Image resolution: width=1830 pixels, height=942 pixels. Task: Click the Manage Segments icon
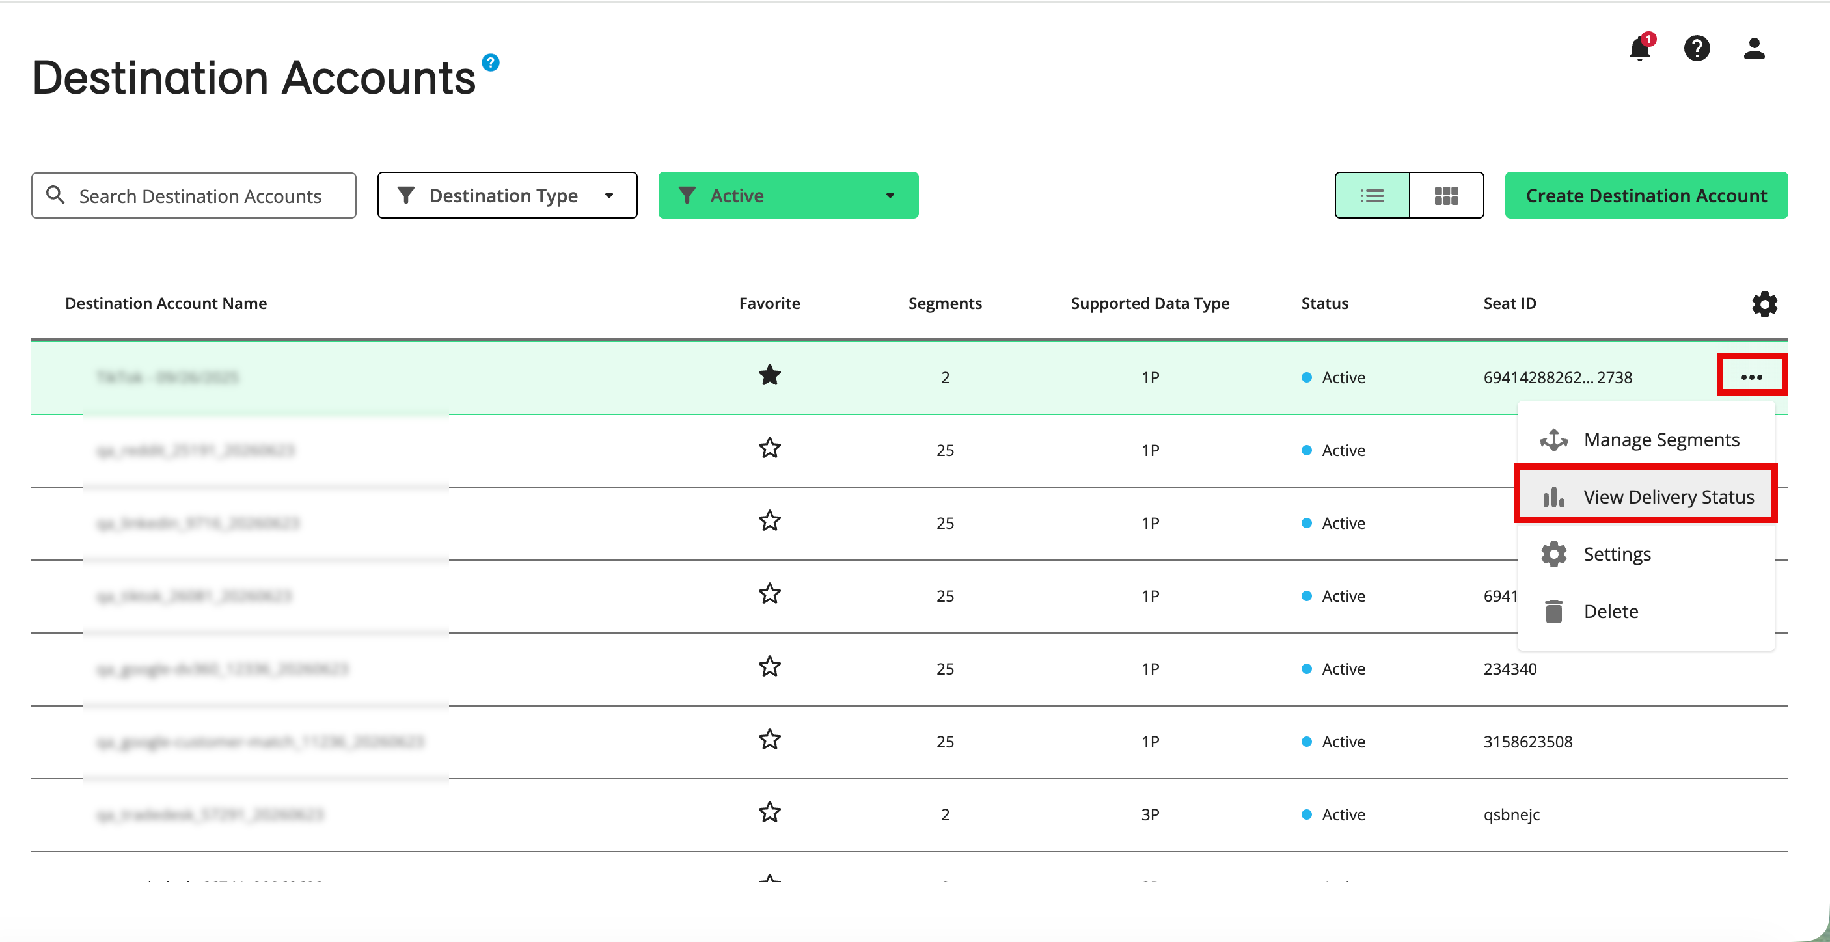pyautogui.click(x=1553, y=440)
